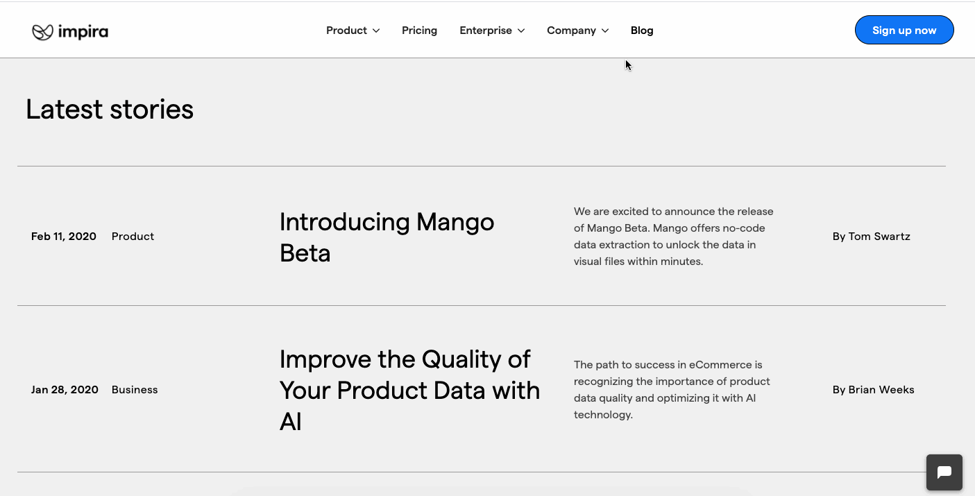Viewport: 975px width, 496px height.
Task: Open the chat widget icon
Action: click(x=944, y=472)
